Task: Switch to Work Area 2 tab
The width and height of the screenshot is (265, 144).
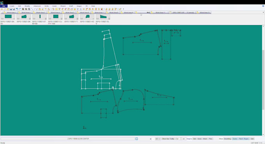Action: tap(25, 12)
